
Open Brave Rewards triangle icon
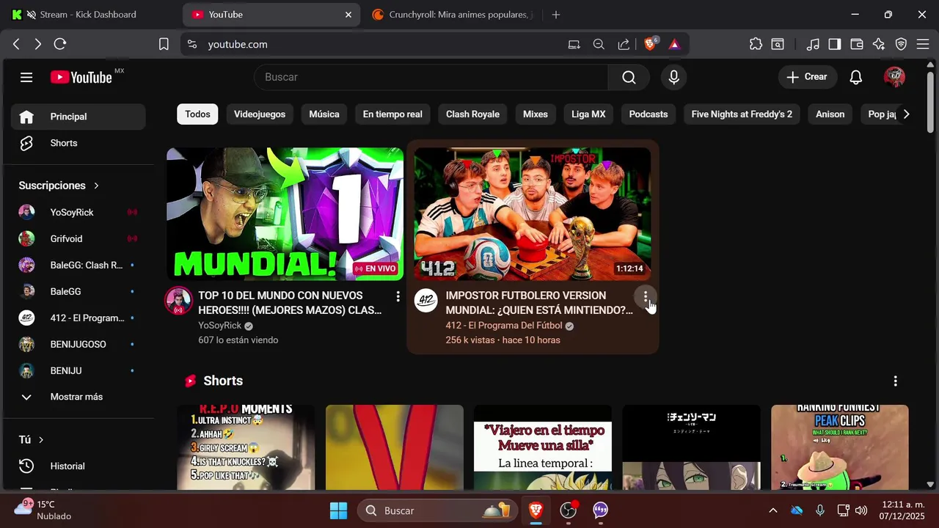674,44
